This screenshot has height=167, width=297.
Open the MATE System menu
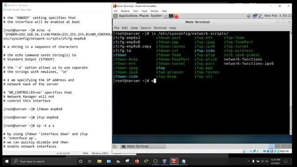[x=156, y=16]
